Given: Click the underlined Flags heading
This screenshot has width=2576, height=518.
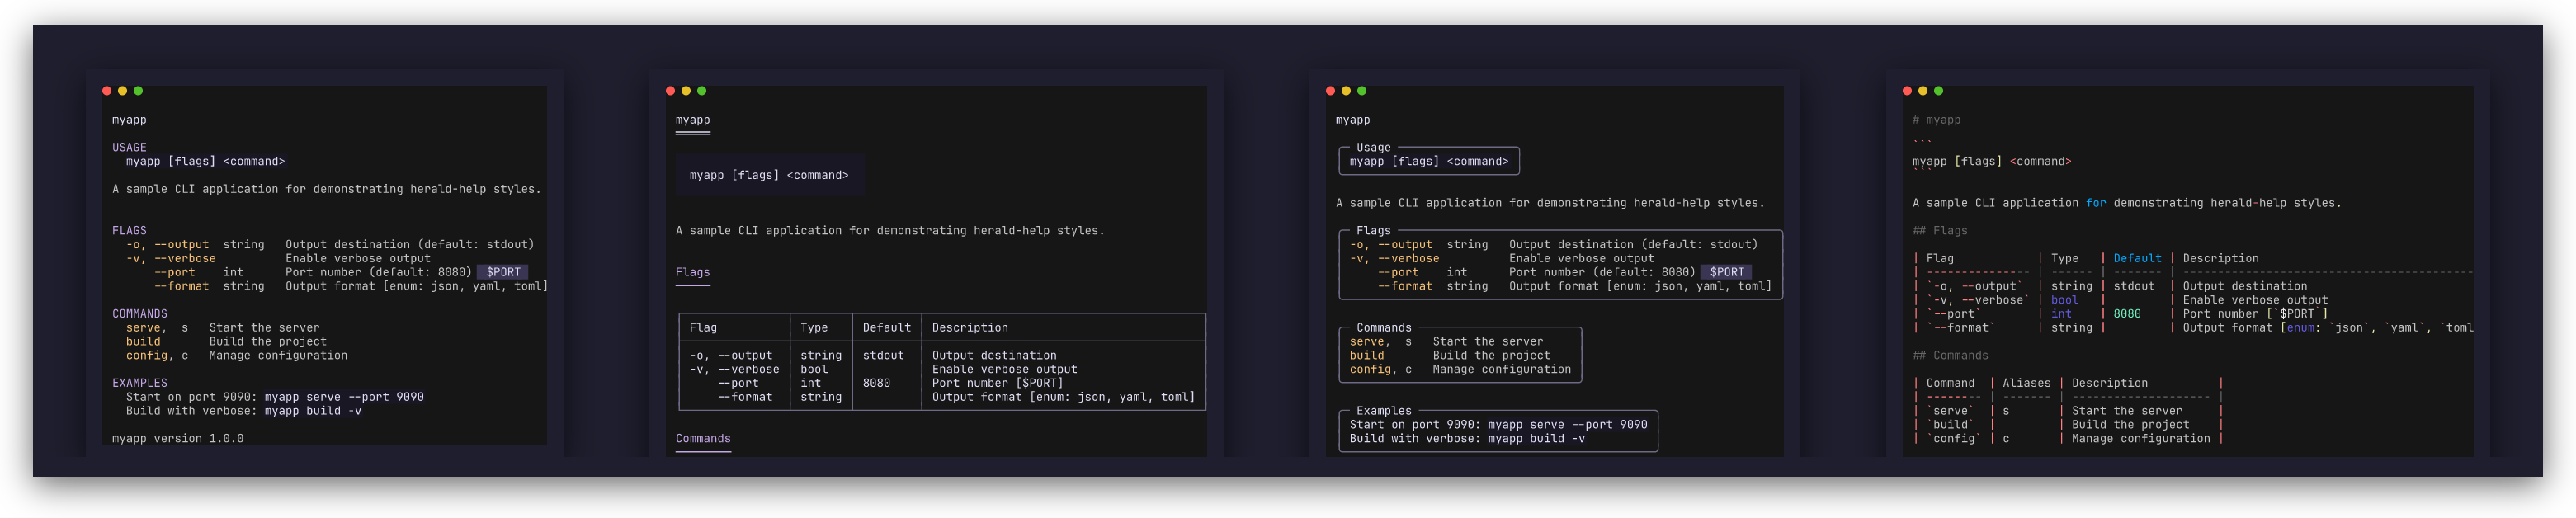Looking at the screenshot, I should click(693, 273).
